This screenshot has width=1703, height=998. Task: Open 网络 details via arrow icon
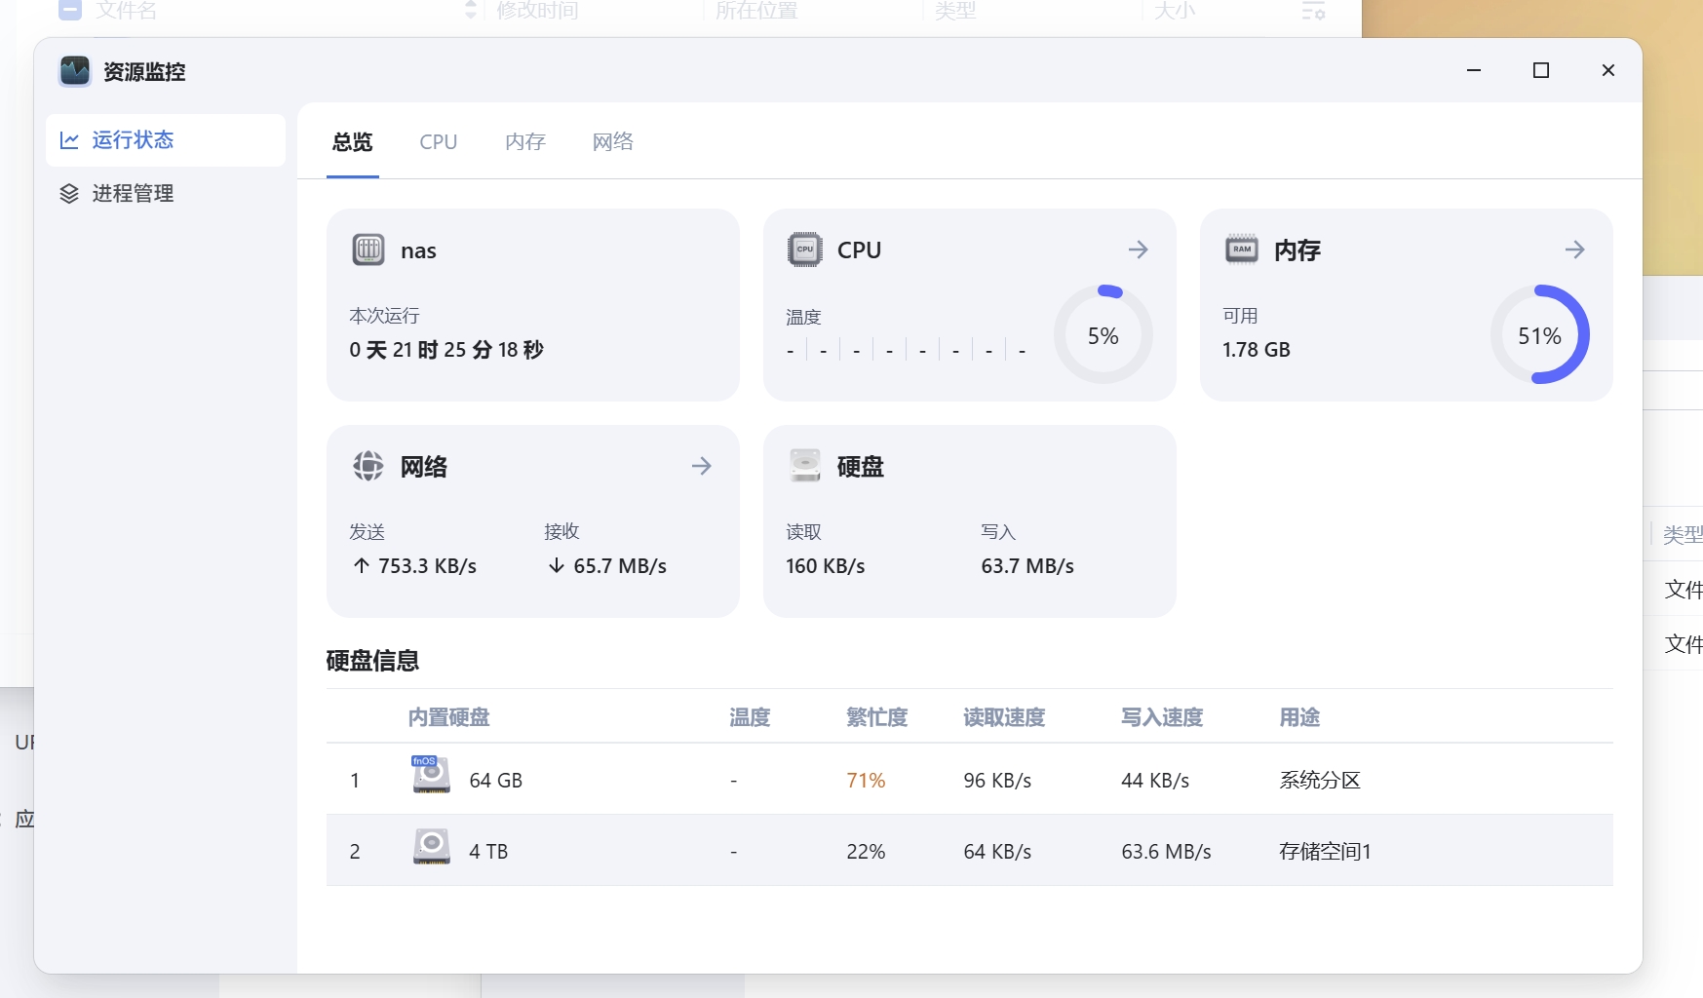click(701, 466)
